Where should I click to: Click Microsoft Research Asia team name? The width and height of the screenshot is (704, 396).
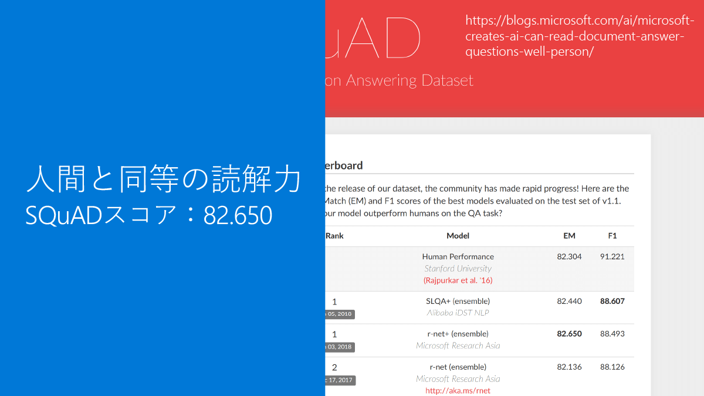point(458,346)
